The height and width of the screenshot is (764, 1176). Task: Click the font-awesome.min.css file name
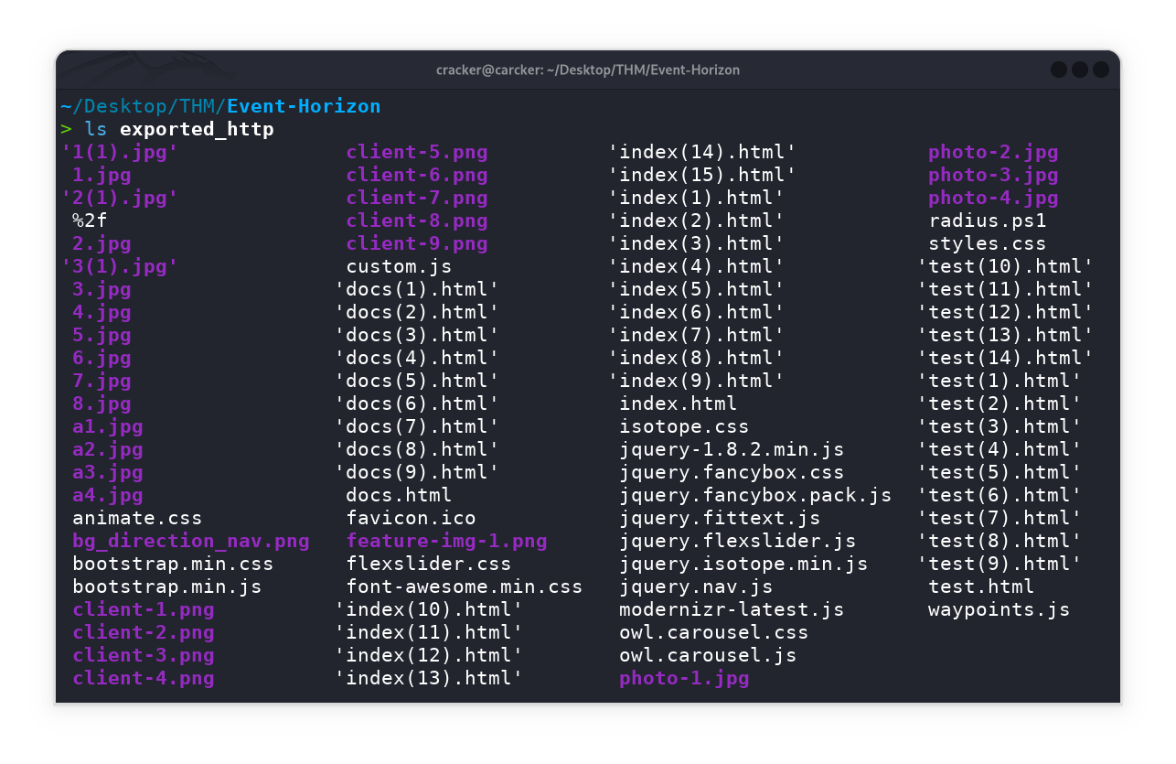pyautogui.click(x=464, y=586)
